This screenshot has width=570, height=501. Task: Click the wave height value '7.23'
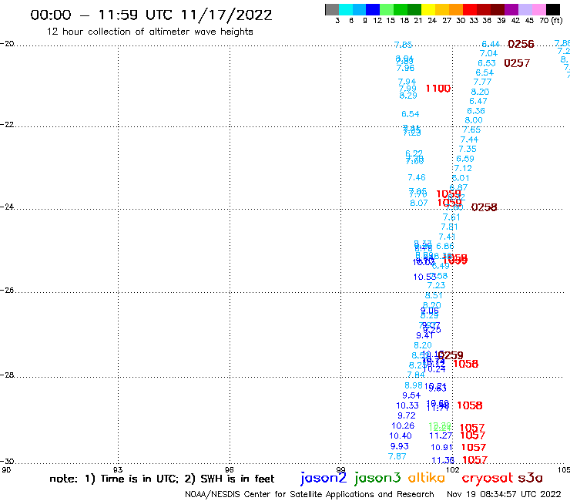436,286
